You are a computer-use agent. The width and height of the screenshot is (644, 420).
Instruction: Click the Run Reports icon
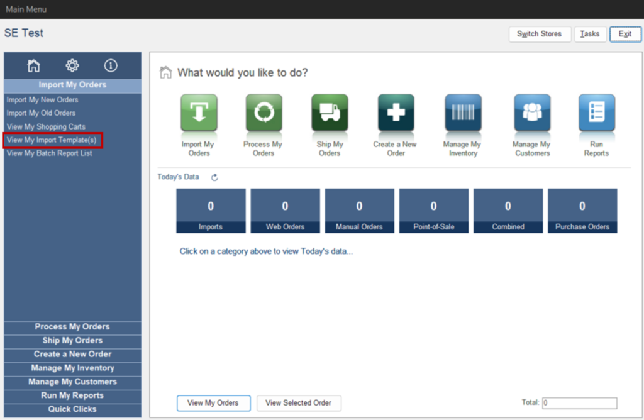596,114
